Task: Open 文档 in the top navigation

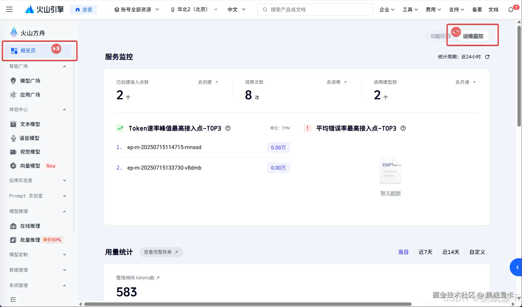Action: 493,9
